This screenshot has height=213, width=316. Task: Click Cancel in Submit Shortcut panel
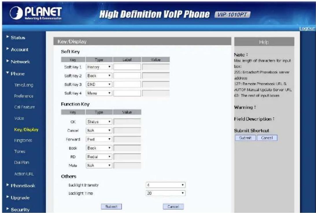point(267,138)
